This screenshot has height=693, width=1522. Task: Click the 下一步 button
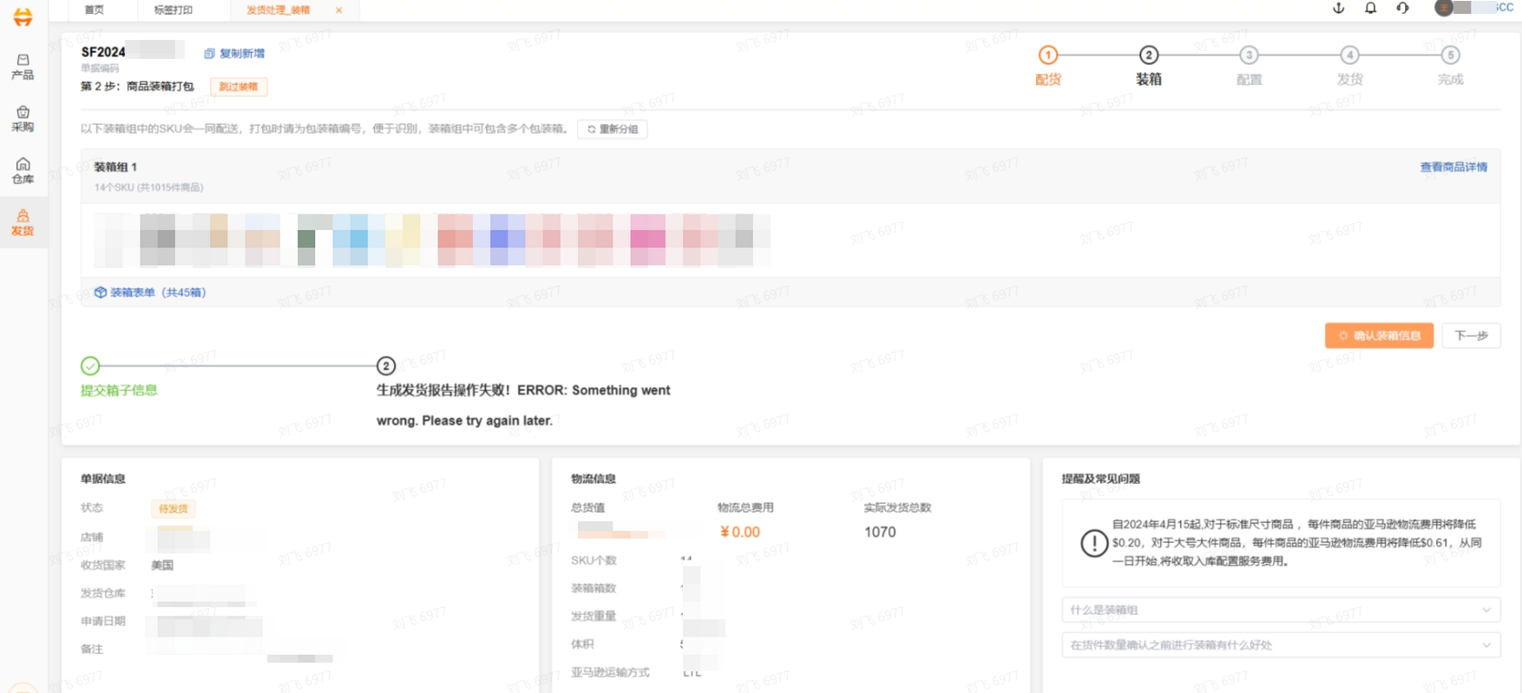click(x=1470, y=336)
